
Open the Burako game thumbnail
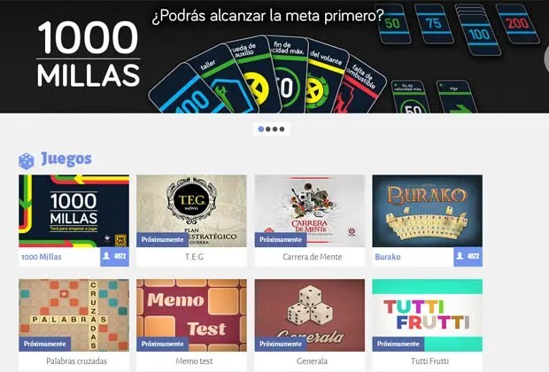pos(427,211)
